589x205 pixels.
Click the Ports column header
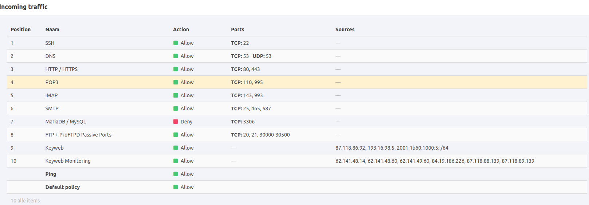(x=237, y=29)
